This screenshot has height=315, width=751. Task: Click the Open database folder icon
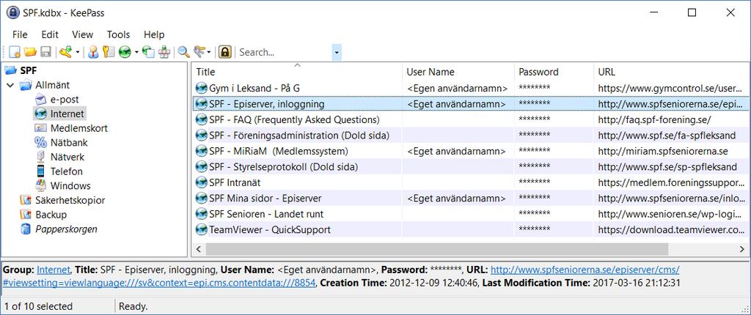(x=30, y=52)
